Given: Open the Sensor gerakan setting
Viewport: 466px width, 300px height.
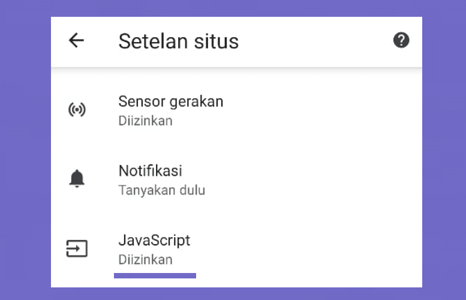Looking at the screenshot, I should point(236,110).
